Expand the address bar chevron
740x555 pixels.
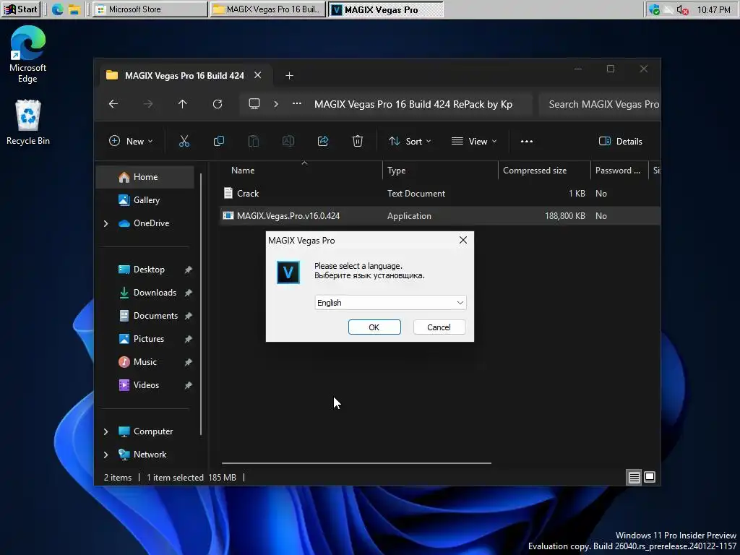click(x=276, y=104)
